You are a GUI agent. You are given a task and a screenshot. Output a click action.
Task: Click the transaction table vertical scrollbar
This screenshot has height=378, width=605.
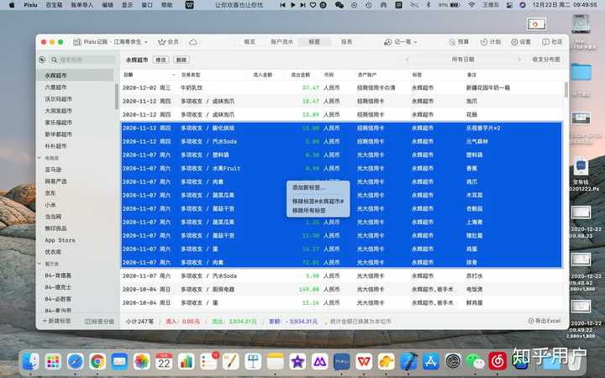(566, 90)
